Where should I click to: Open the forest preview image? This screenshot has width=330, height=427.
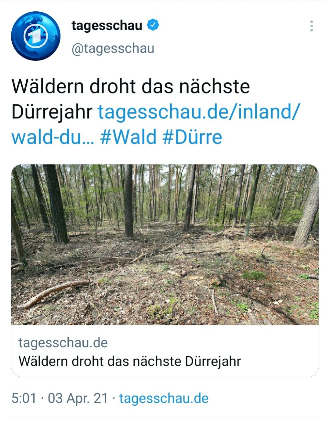(x=165, y=245)
